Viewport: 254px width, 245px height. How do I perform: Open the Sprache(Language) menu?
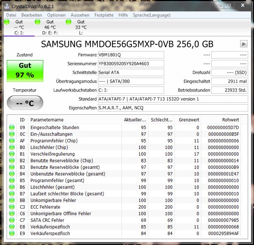[x=151, y=15]
